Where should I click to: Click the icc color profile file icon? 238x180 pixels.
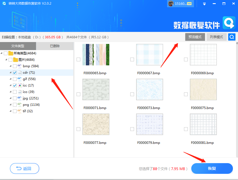20,85
